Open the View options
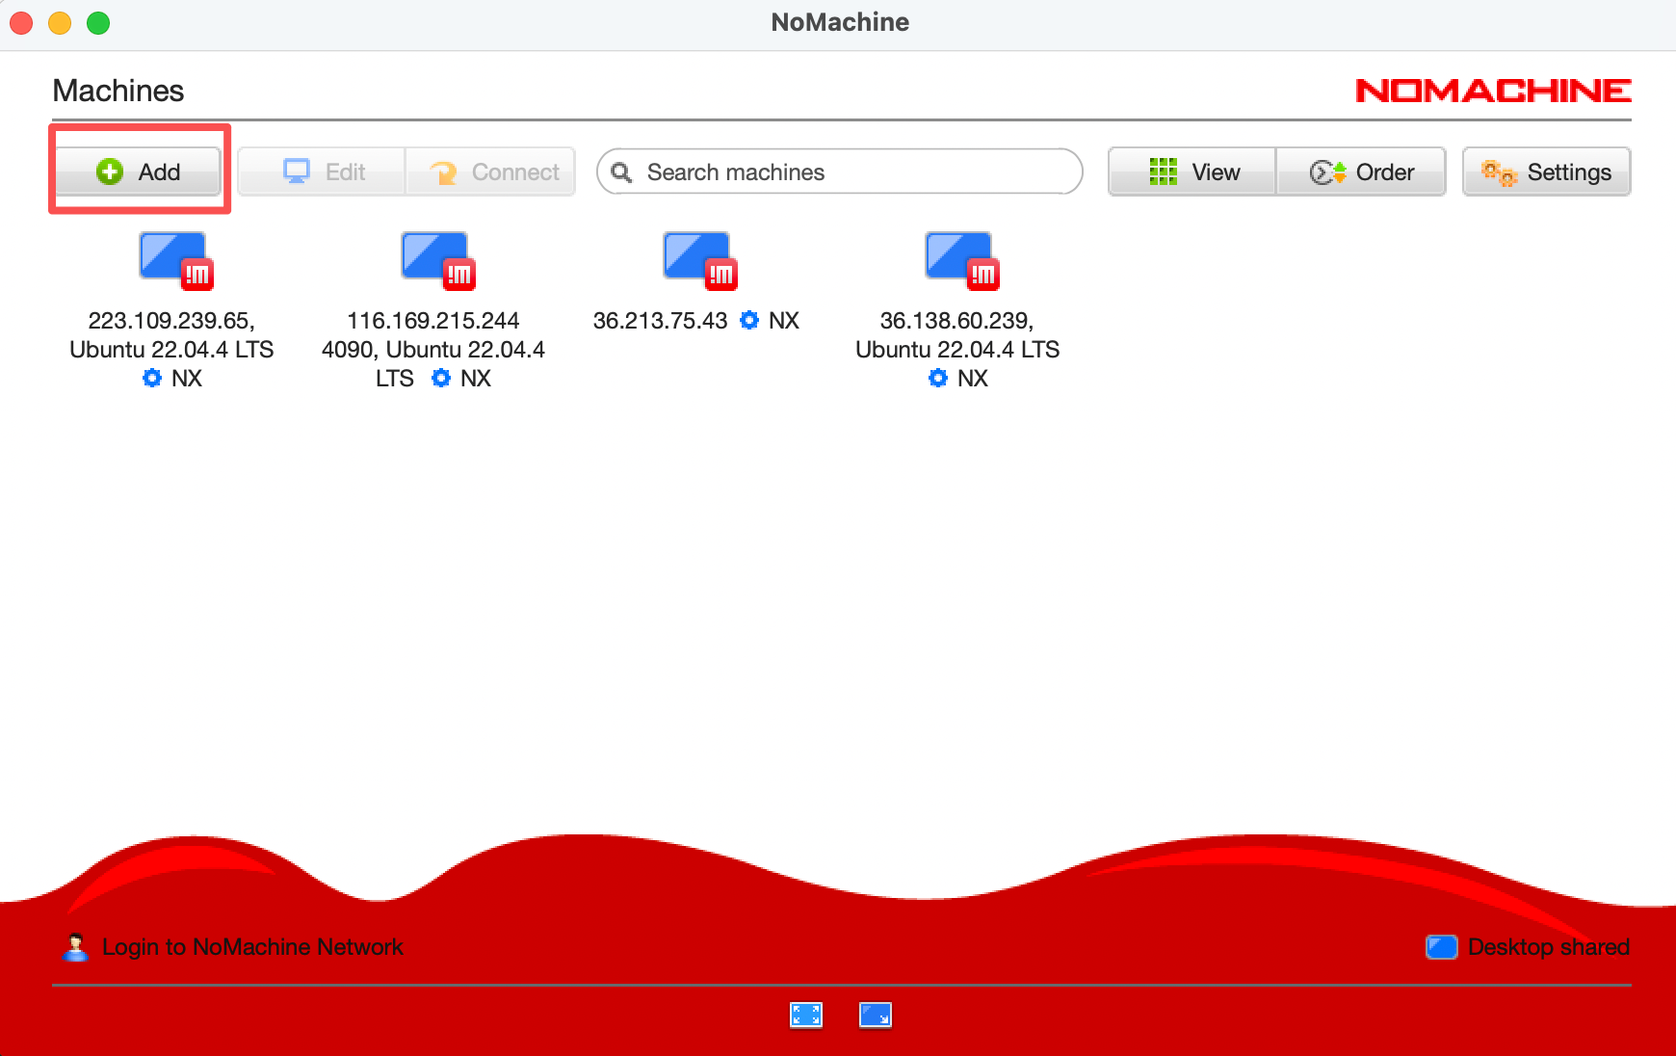The height and width of the screenshot is (1056, 1676). point(1192,172)
